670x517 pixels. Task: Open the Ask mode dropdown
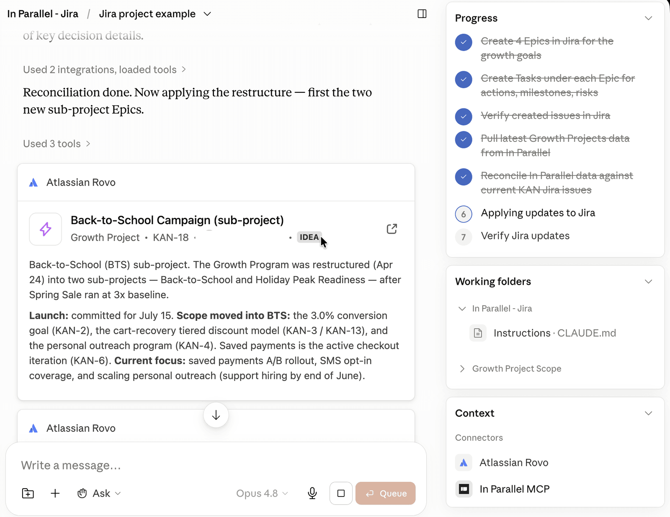click(99, 493)
